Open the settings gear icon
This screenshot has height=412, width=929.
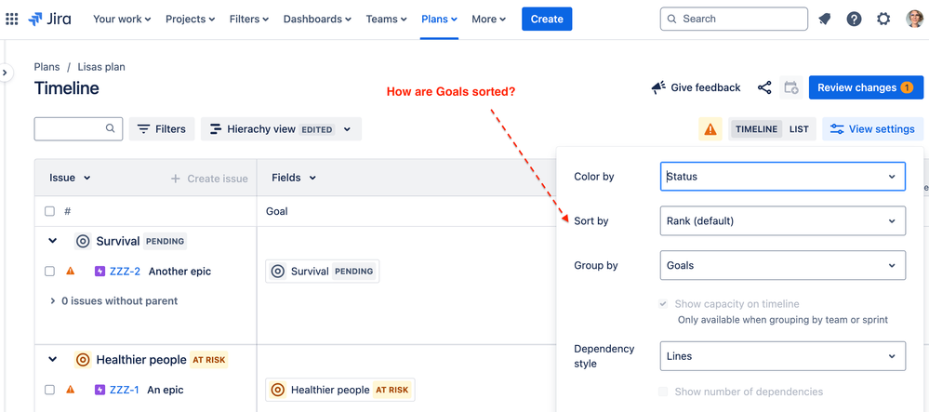(x=883, y=19)
